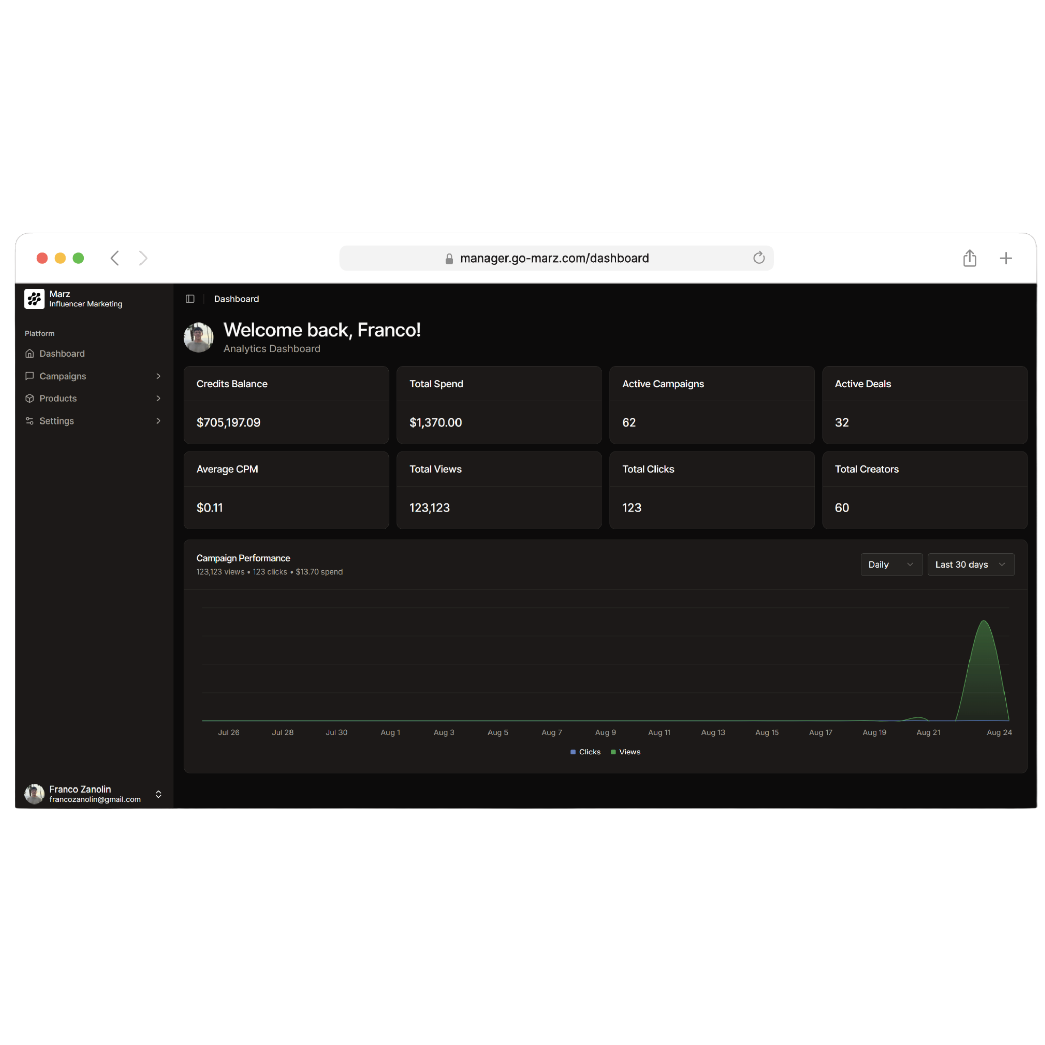Expand the Products submenu chevron

pos(159,399)
